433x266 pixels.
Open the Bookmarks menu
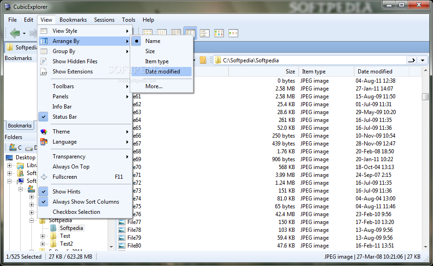(73, 20)
